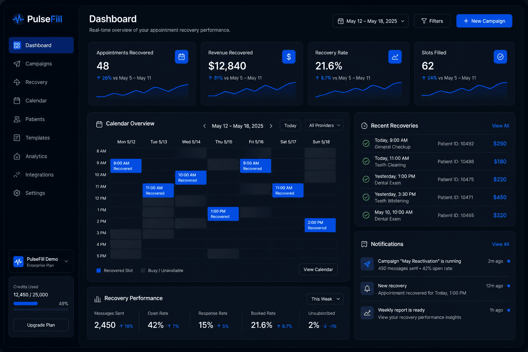Open Templates in the sidebar

41,138
